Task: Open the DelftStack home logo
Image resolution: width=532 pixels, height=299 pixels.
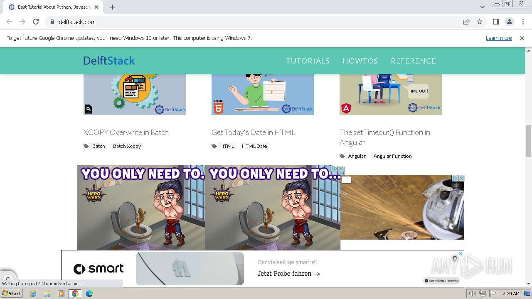Action: coord(109,61)
